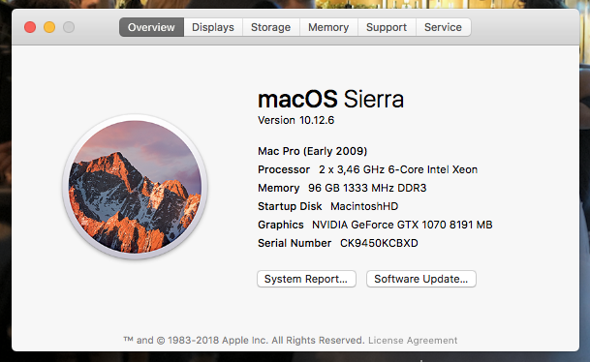The width and height of the screenshot is (590, 362).
Task: Go to the Memory tab
Action: [x=328, y=27]
